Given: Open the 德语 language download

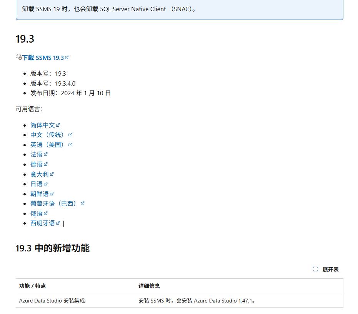Looking at the screenshot, I should [x=37, y=164].
